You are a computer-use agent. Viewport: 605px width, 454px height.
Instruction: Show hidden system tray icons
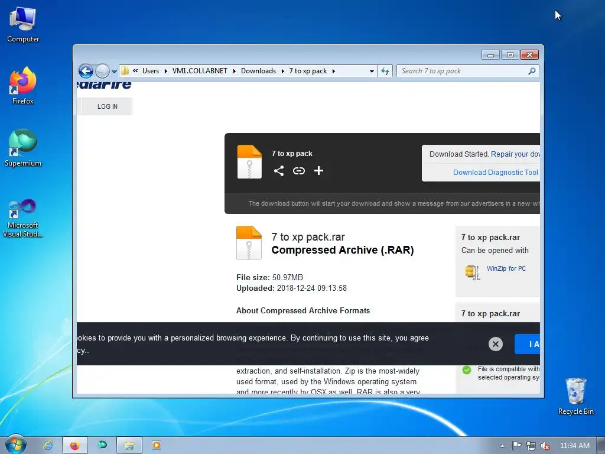tap(502, 446)
